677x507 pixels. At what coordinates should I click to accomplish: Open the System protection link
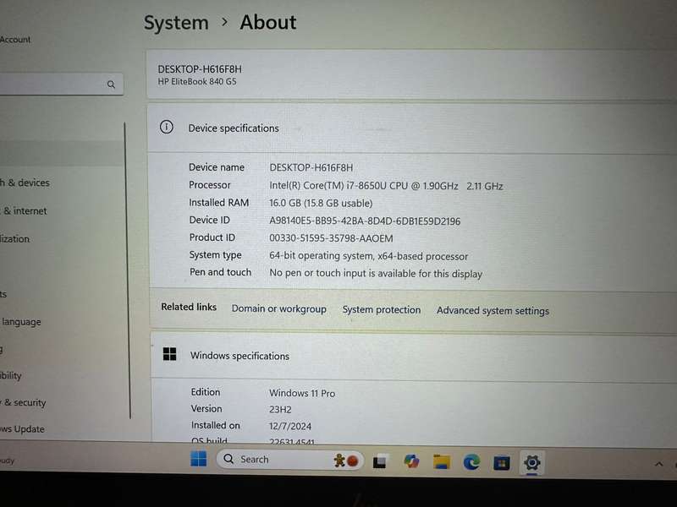[382, 310]
